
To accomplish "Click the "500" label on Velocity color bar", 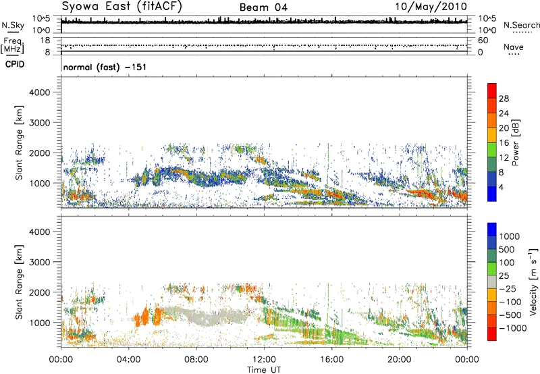I will tap(506, 250).
